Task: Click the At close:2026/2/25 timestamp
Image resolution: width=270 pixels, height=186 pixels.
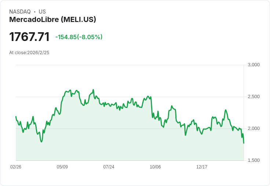Action: pyautogui.click(x=29, y=53)
